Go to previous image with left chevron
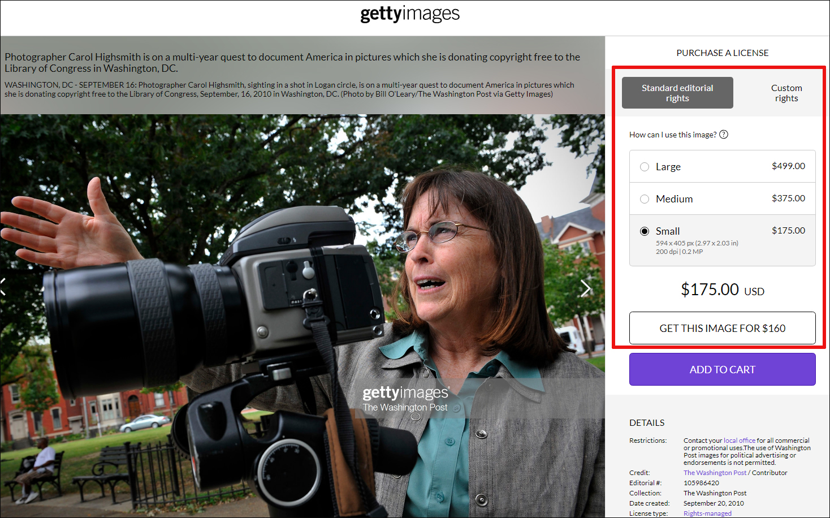830x518 pixels. point(3,287)
